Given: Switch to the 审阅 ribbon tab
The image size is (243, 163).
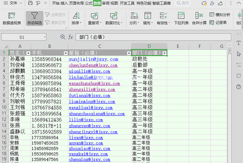Looking at the screenshot, I should coord(106,3).
